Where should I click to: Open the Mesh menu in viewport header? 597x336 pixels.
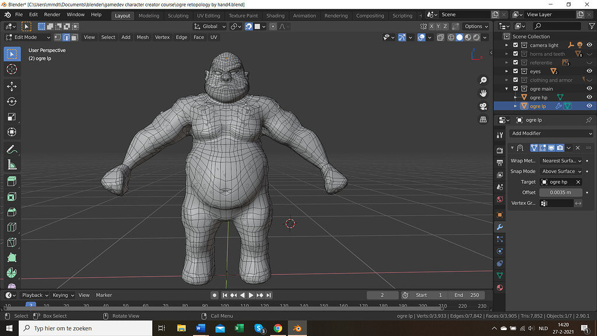(142, 37)
